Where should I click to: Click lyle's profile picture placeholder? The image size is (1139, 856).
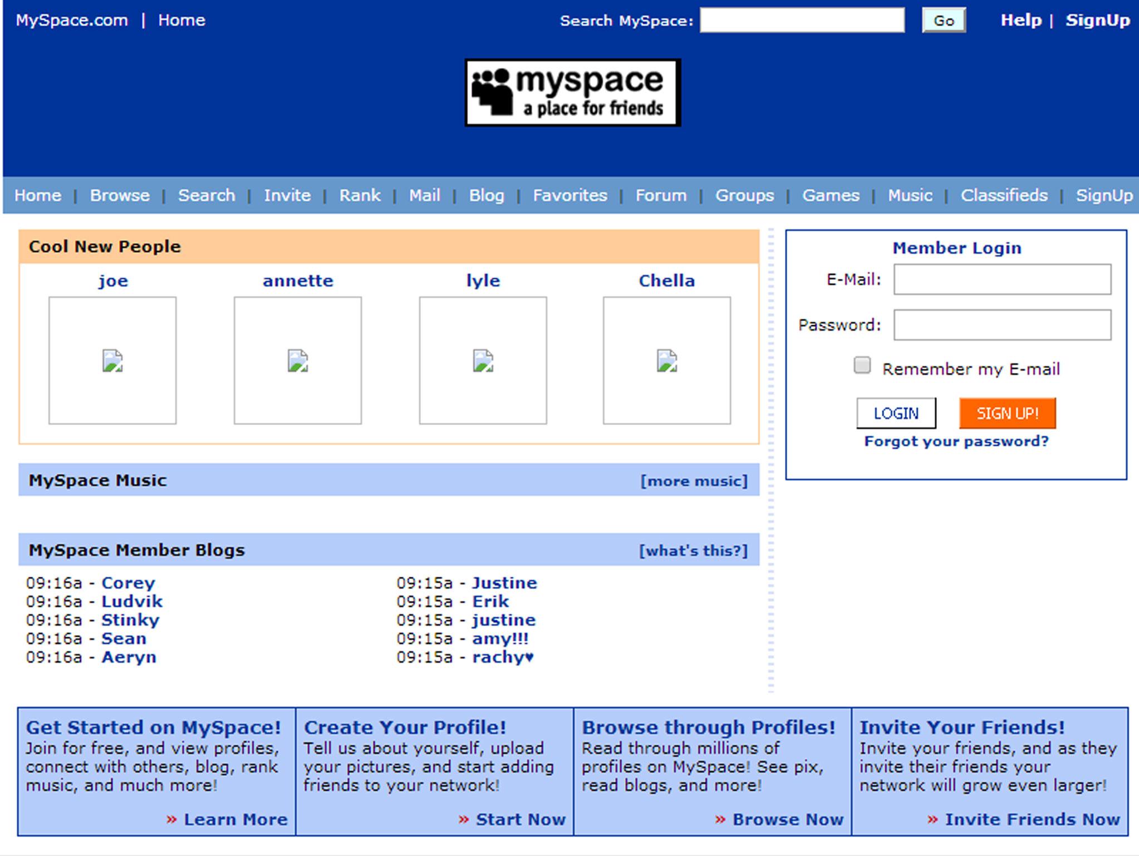tap(483, 361)
